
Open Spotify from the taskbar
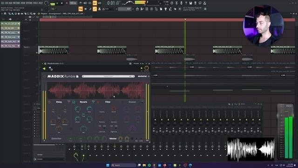[x=149, y=165]
